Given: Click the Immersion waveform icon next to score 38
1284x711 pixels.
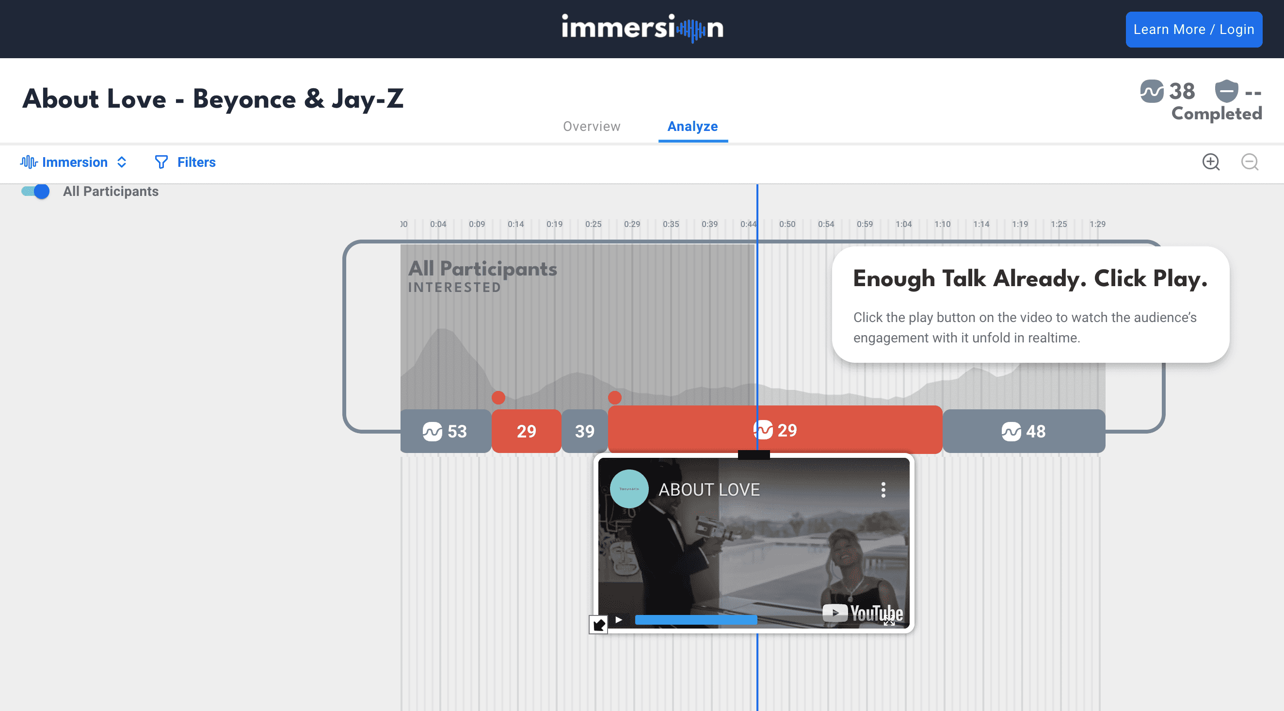Looking at the screenshot, I should pos(1152,92).
